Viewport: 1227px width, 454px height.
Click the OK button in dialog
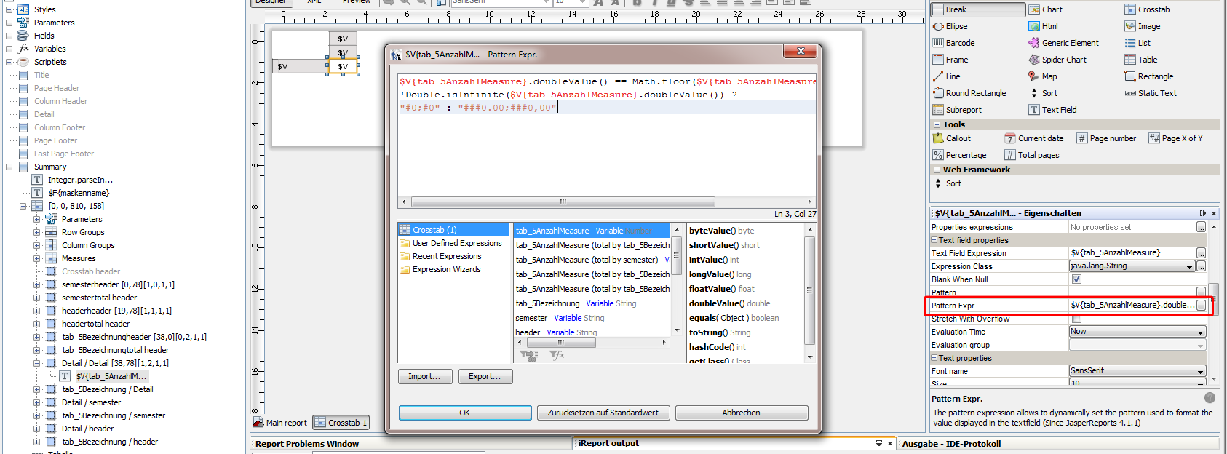(464, 413)
